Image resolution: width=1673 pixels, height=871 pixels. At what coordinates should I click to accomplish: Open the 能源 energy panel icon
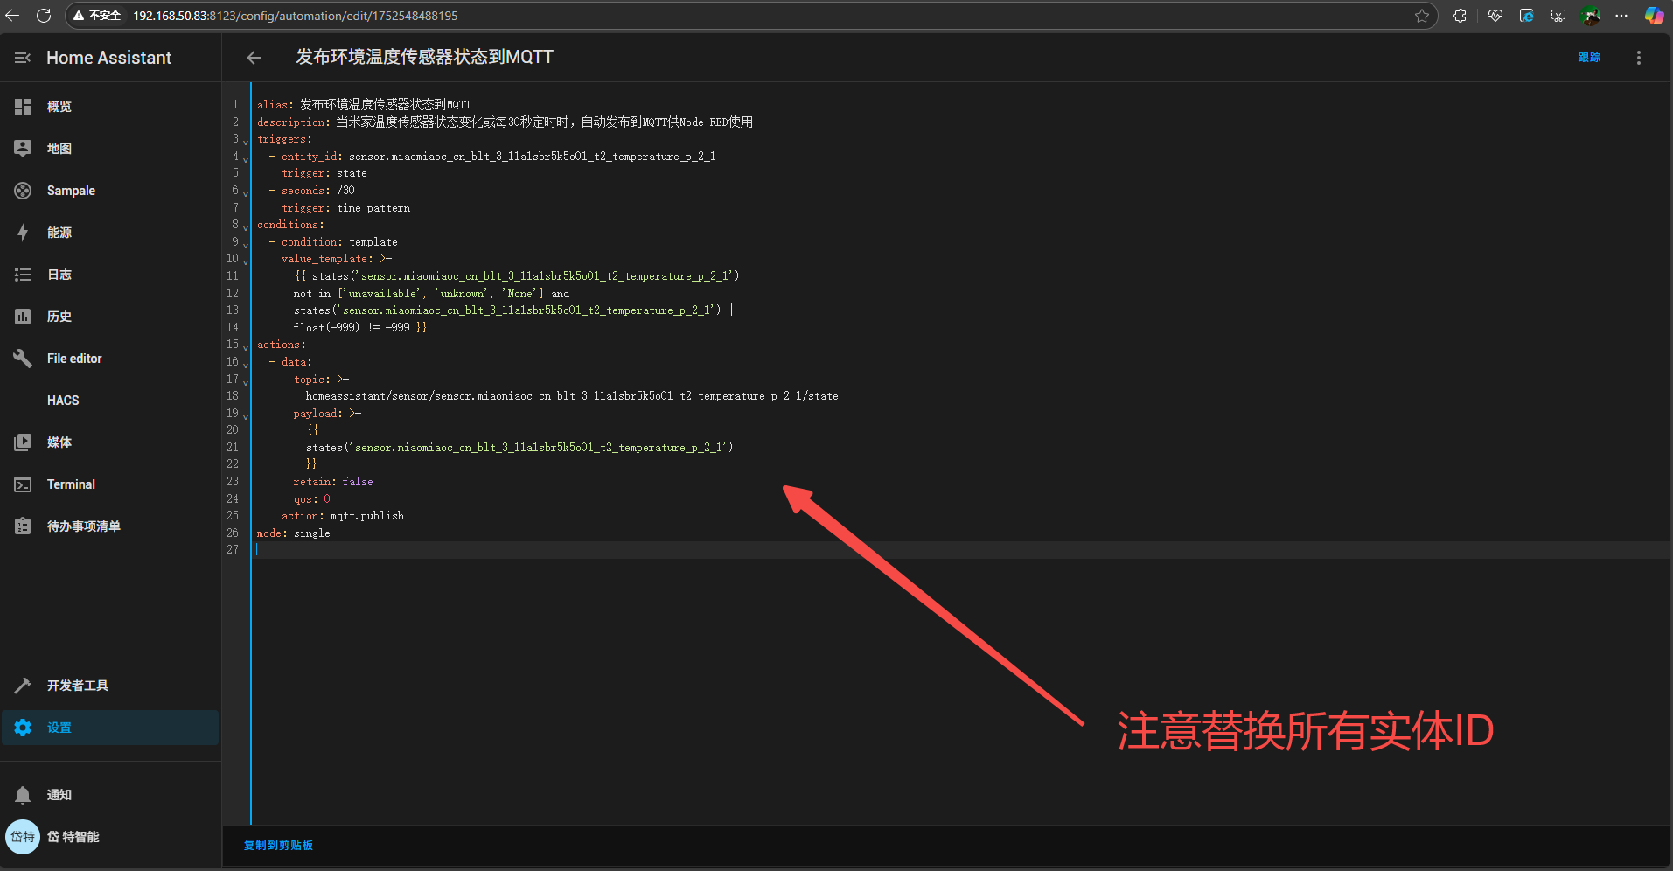(x=23, y=233)
